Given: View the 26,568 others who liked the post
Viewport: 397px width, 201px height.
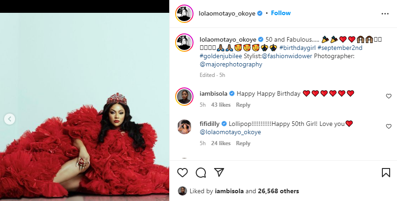Looking at the screenshot, I should (x=278, y=191).
